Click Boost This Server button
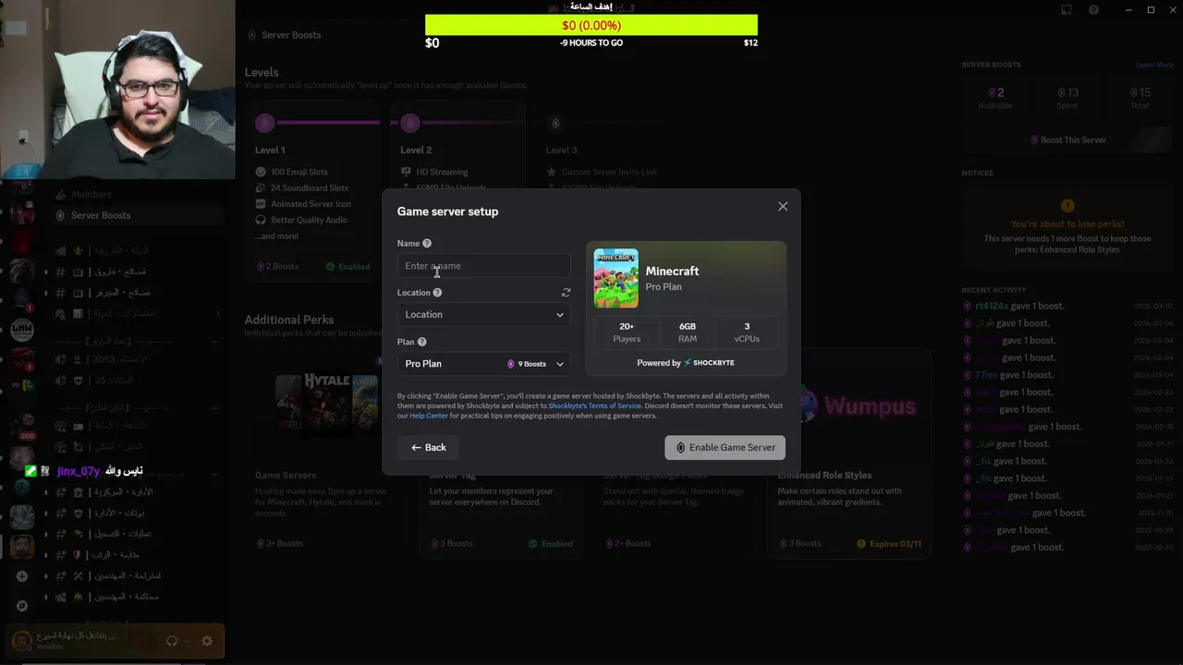Screen dimensions: 1183x665 click(1067, 140)
